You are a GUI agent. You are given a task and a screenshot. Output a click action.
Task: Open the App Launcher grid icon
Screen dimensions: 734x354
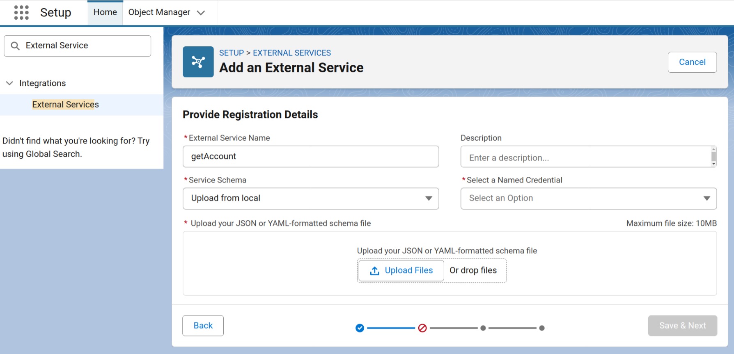(x=21, y=12)
